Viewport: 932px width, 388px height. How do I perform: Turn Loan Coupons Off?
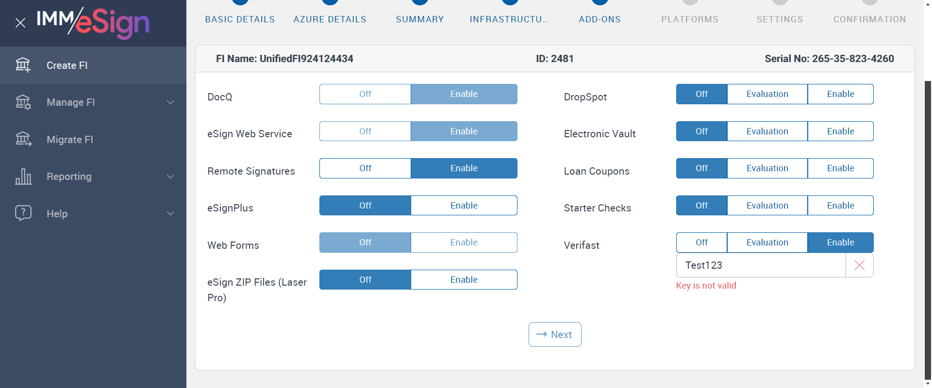pos(702,168)
